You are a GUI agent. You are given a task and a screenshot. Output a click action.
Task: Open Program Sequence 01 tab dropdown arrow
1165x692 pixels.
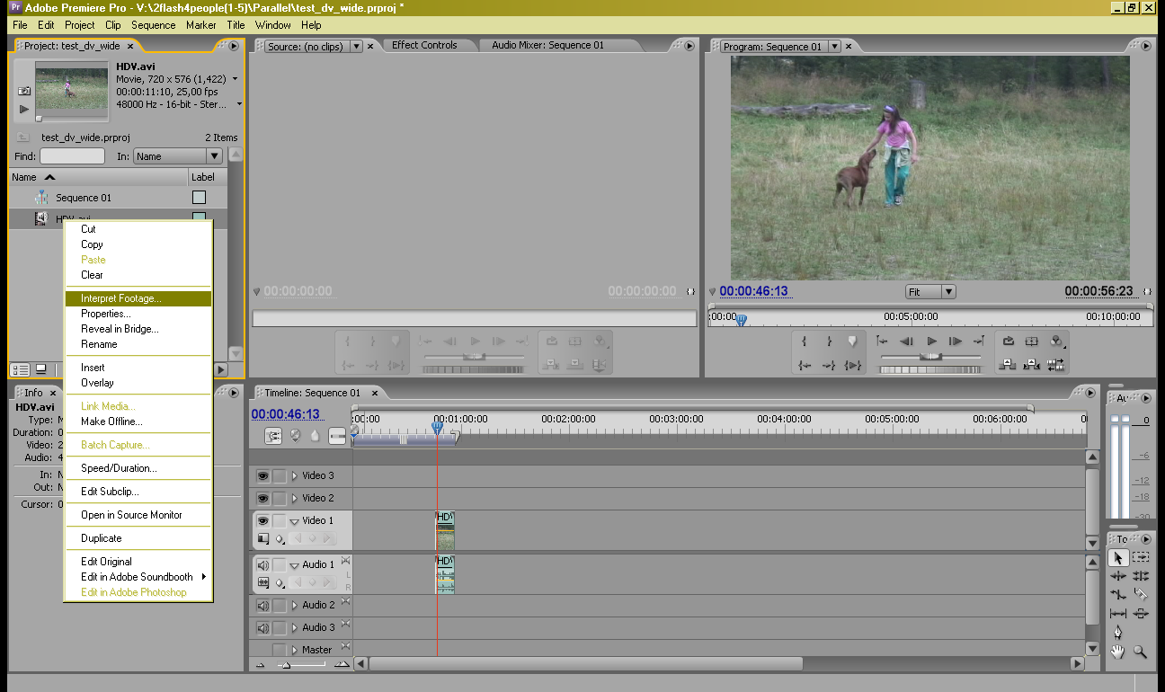835,46
